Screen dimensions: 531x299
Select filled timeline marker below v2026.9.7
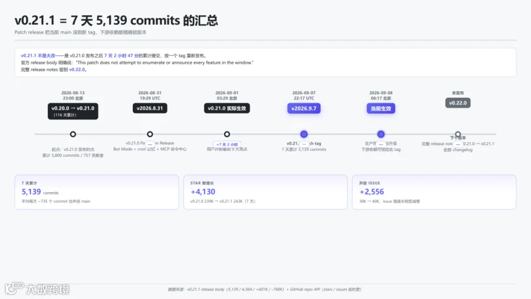(x=304, y=134)
